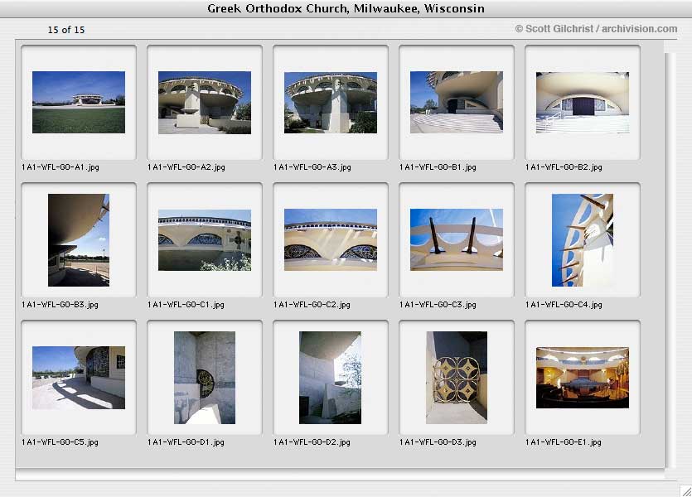This screenshot has height=497, width=692.
Task: Click the Greek Orthodox Church window title
Action: pos(346,8)
